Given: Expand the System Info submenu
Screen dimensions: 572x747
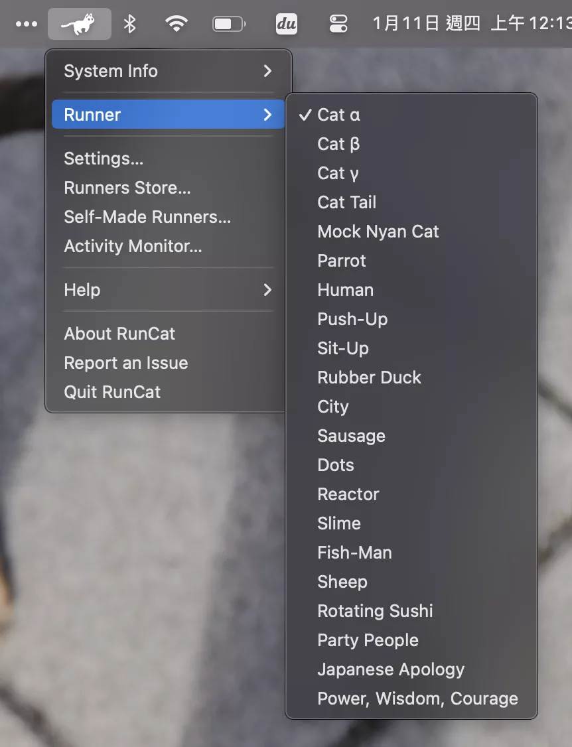Looking at the screenshot, I should (168, 71).
